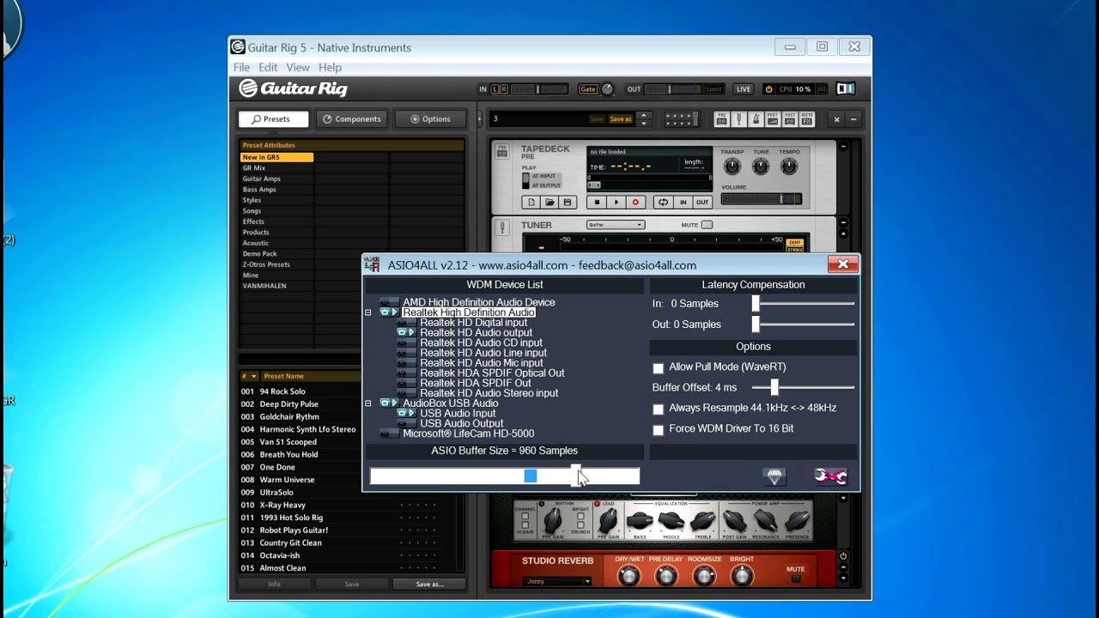The image size is (1099, 618).
Task: Open the Help menu
Action: tap(330, 67)
